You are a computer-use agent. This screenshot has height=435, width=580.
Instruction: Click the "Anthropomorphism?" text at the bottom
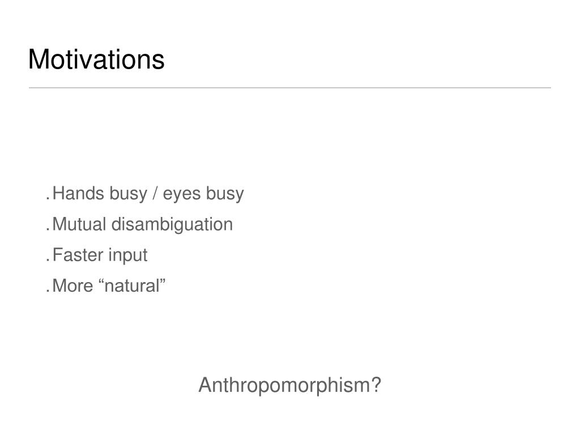(289, 385)
